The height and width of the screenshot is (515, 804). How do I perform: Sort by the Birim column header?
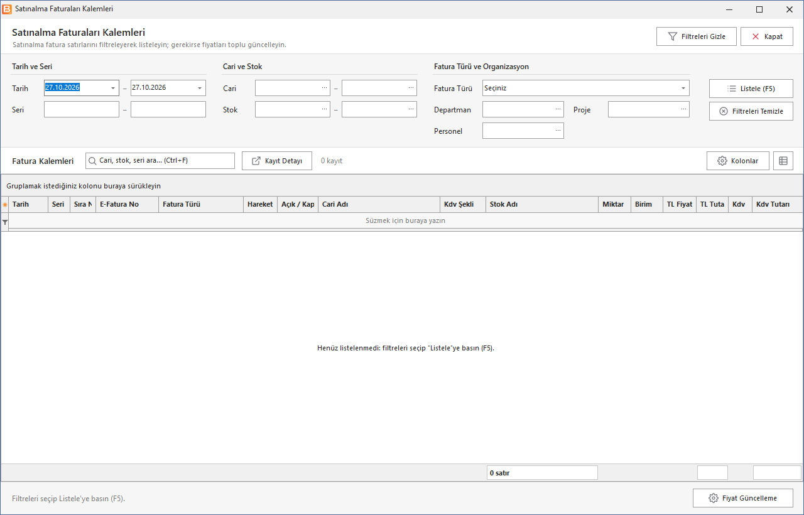click(x=647, y=204)
